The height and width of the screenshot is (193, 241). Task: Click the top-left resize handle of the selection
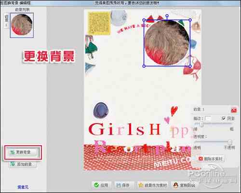144,20
